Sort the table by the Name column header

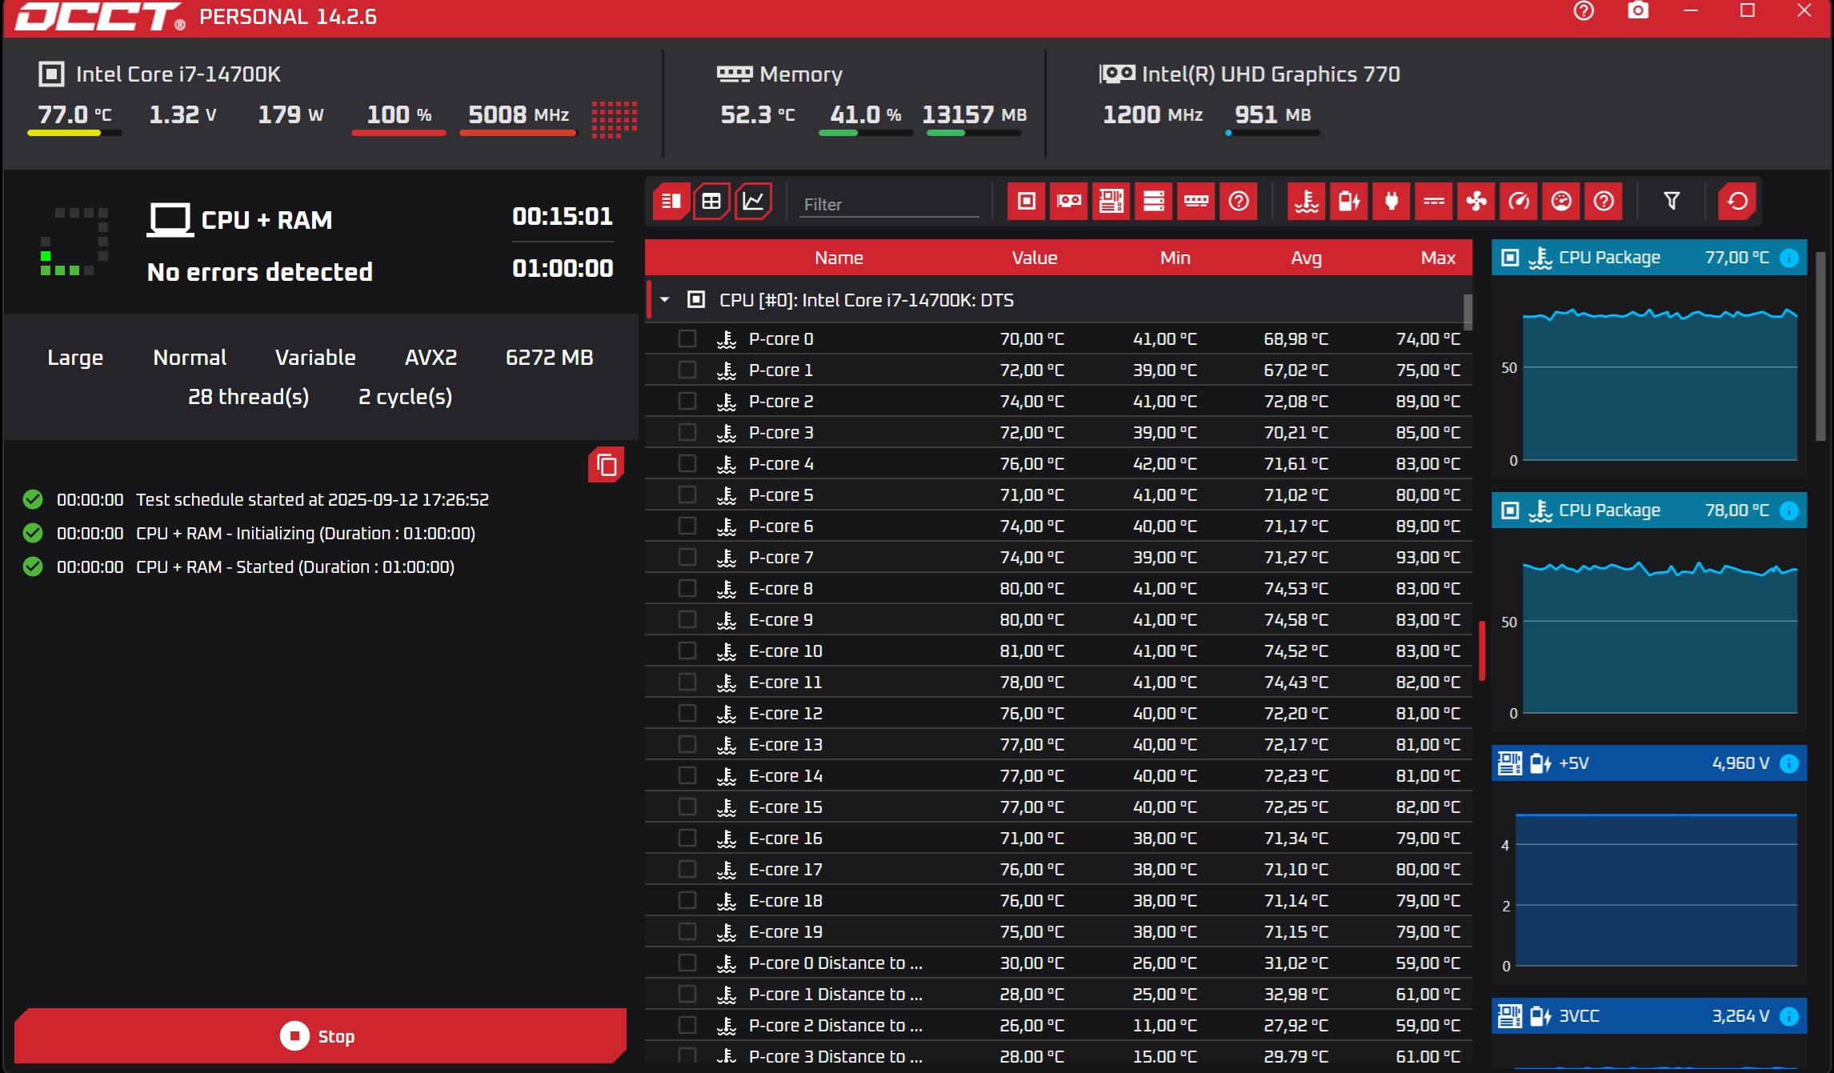839,258
